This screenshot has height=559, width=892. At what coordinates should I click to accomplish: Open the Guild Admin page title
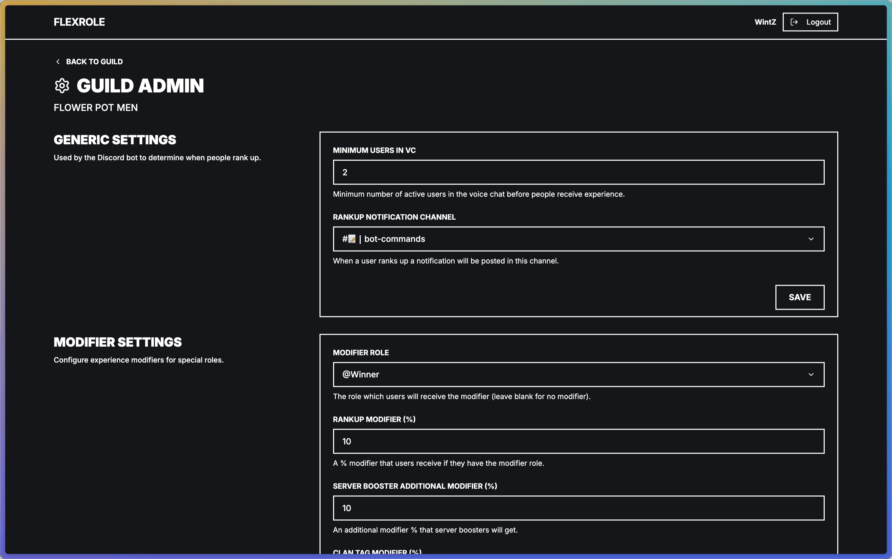click(x=140, y=86)
